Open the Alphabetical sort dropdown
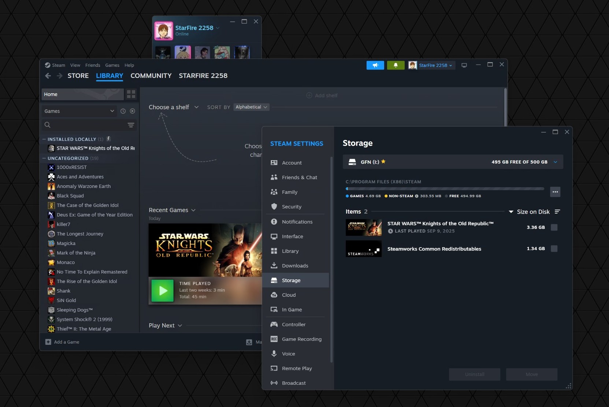The image size is (609, 407). 251,107
